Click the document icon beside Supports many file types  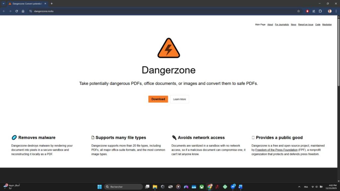pyautogui.click(x=93, y=137)
